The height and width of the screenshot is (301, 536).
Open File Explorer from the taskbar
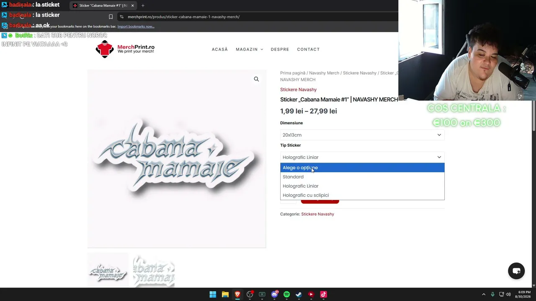point(225,294)
